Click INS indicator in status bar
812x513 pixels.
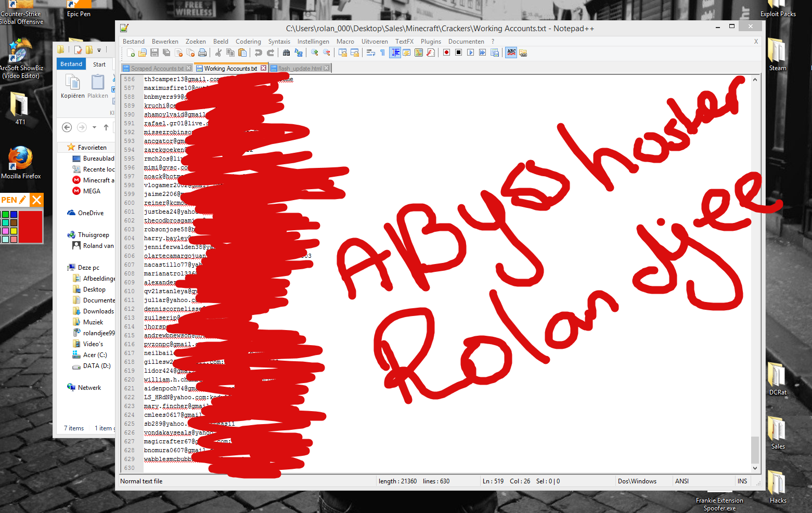(742, 481)
